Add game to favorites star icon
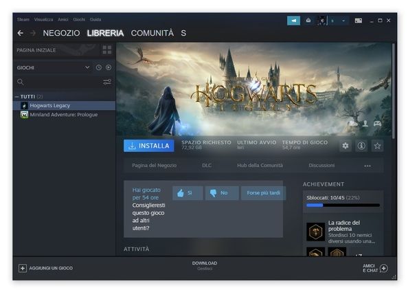Viewport: 419px width, 299px height. coord(377,146)
